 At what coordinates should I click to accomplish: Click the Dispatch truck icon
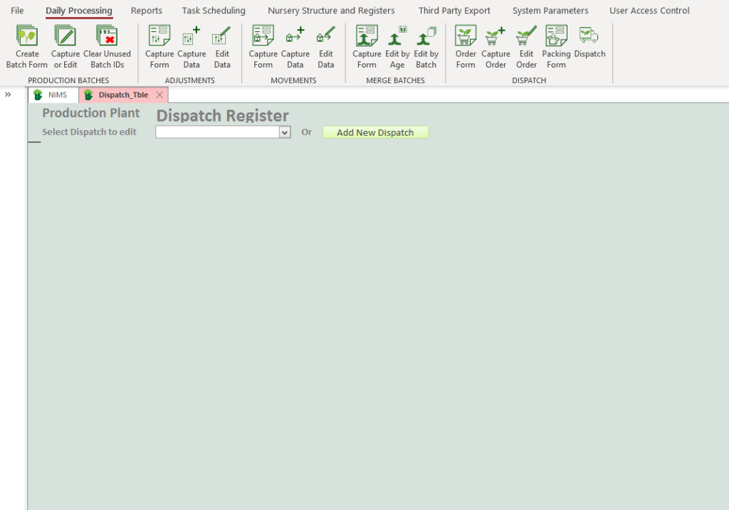click(x=589, y=36)
